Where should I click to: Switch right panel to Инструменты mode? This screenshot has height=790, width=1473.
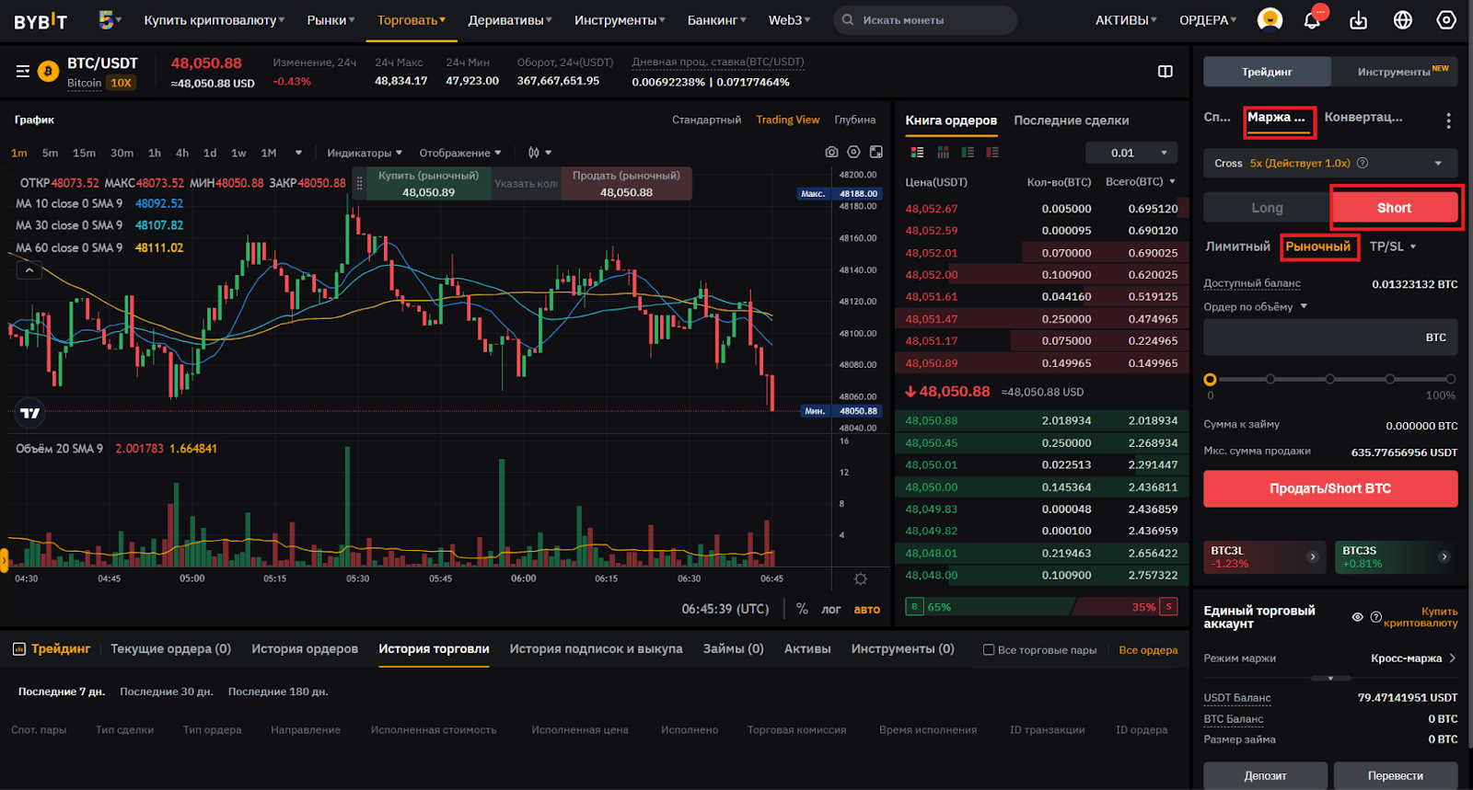pyautogui.click(x=1395, y=72)
